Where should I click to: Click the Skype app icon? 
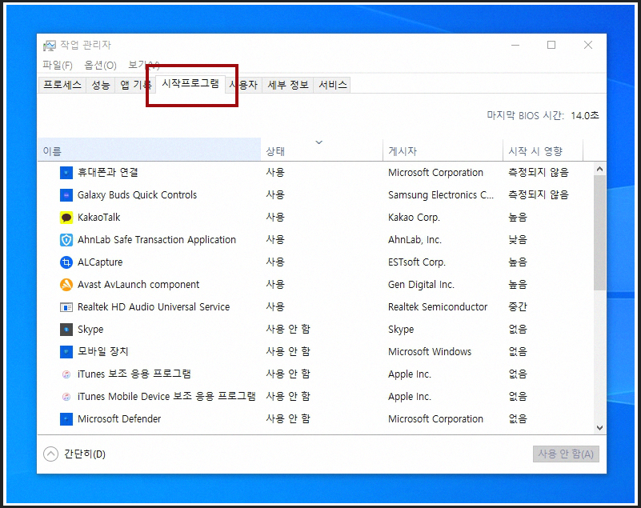[66, 330]
